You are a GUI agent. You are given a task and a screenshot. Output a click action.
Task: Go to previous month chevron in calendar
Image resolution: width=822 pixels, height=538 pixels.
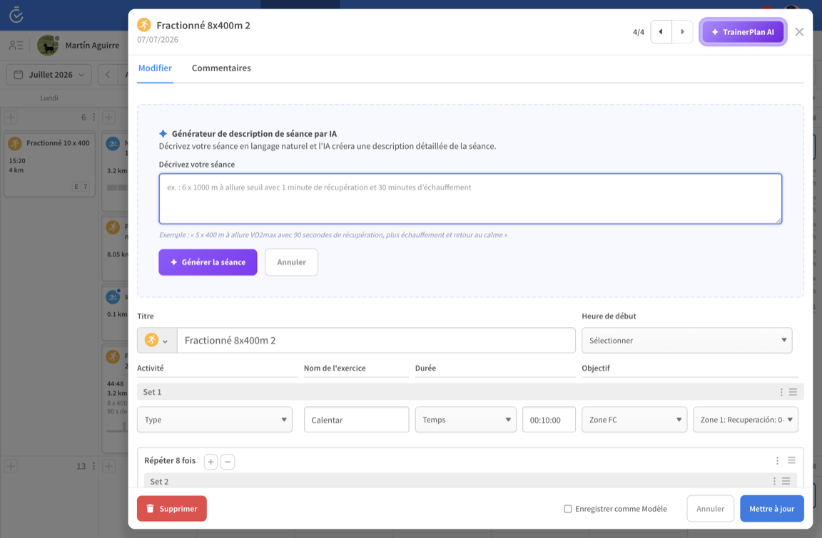click(108, 75)
